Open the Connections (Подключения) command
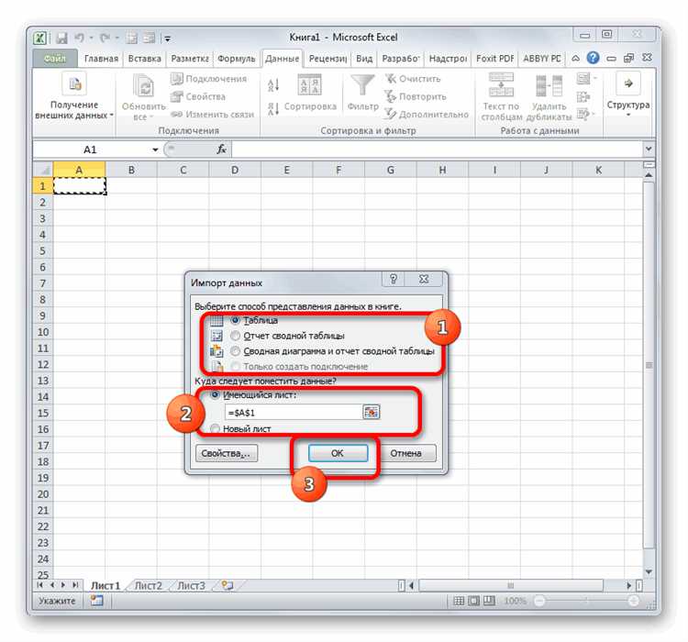Viewport: 688px width, 642px height. point(209,79)
